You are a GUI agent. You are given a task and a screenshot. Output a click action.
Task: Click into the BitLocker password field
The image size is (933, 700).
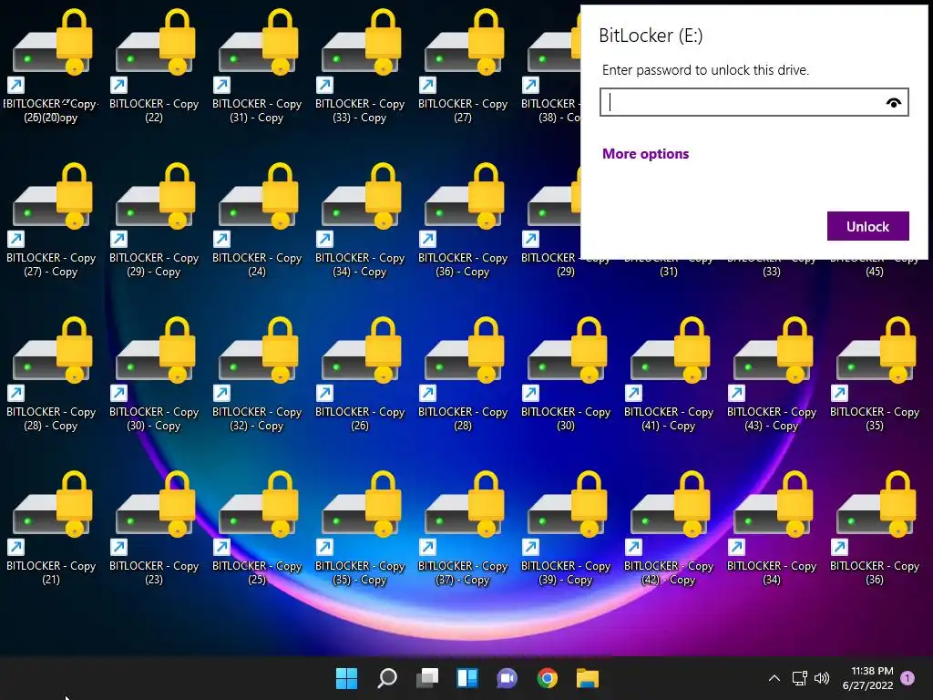[754, 102]
